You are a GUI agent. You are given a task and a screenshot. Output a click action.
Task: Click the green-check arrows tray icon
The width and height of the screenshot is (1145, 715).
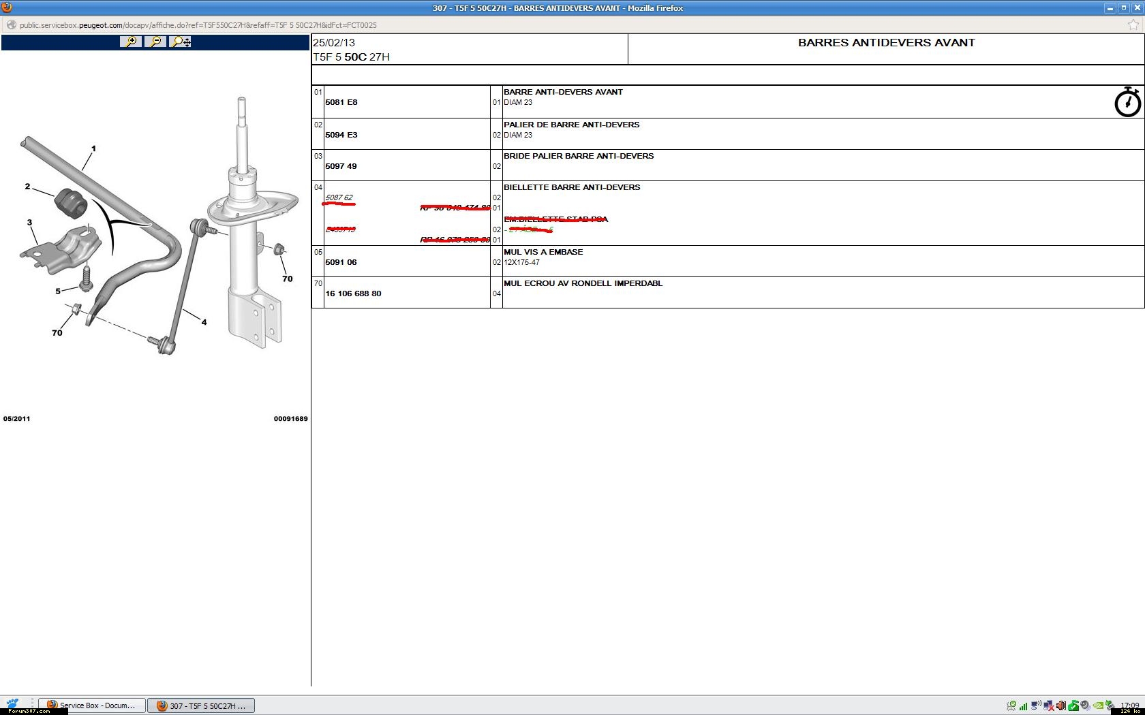1011,706
